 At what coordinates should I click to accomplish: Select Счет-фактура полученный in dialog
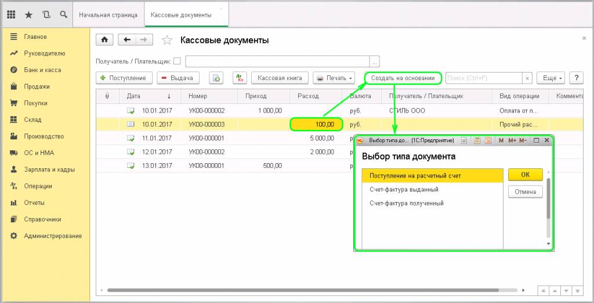click(x=433, y=203)
